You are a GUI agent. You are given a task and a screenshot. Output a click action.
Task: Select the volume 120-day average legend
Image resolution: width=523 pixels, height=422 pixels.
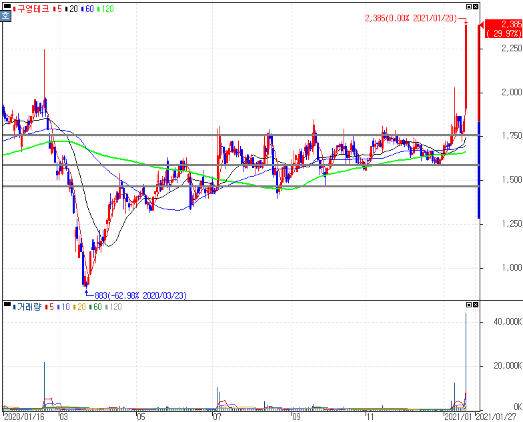click(x=113, y=307)
